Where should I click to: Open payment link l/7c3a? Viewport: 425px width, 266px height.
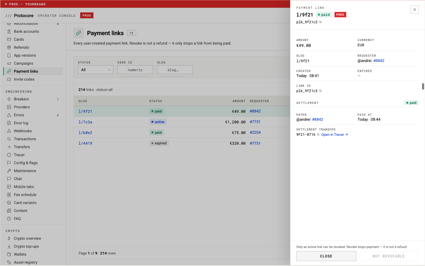click(85, 122)
